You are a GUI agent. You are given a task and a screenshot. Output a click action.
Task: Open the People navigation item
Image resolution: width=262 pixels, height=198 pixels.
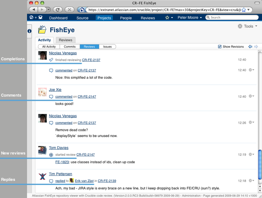[126, 18]
